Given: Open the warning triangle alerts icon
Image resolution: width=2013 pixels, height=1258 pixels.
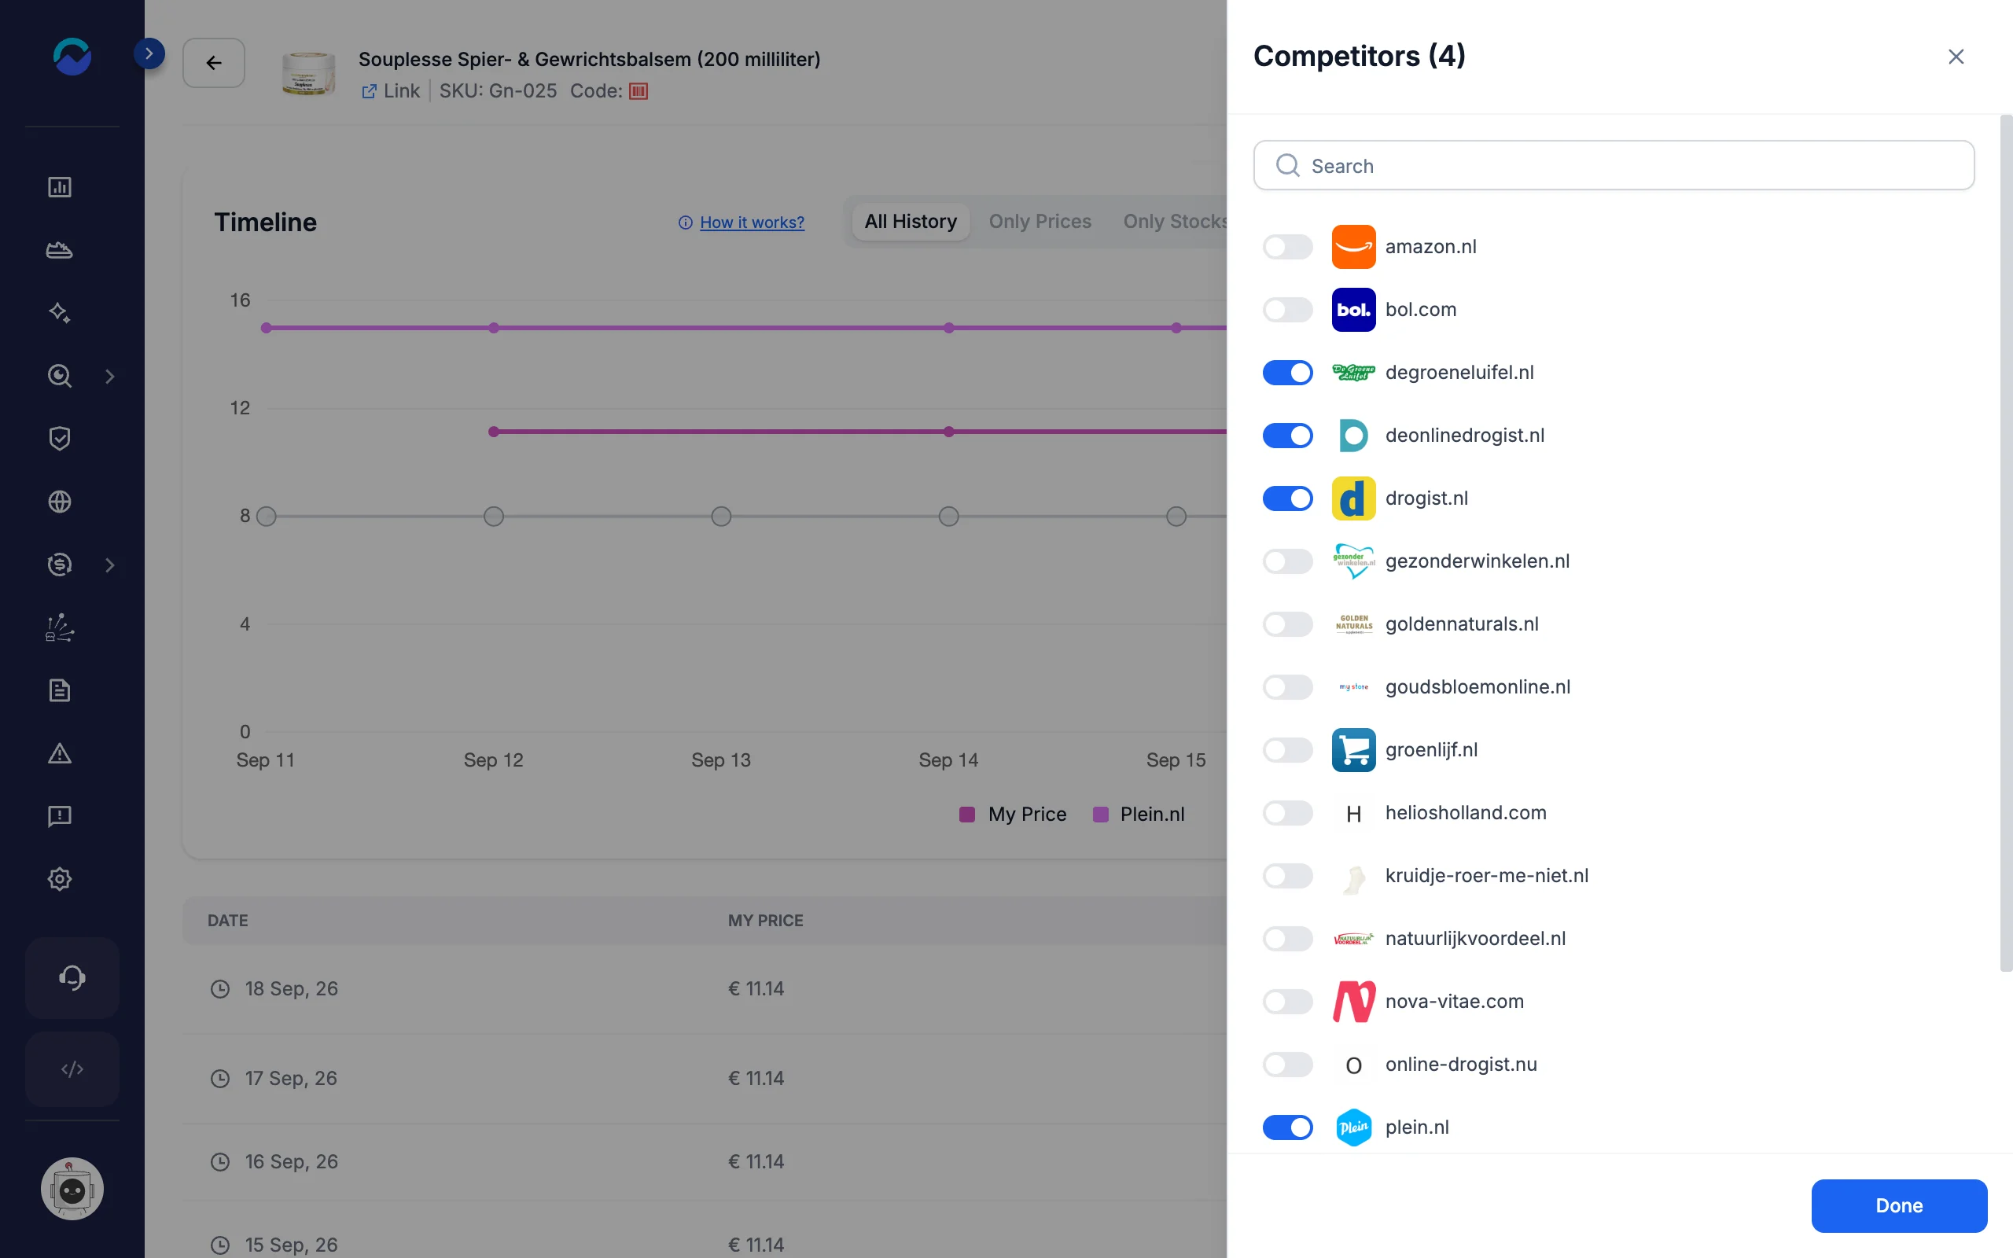Looking at the screenshot, I should [x=59, y=753].
